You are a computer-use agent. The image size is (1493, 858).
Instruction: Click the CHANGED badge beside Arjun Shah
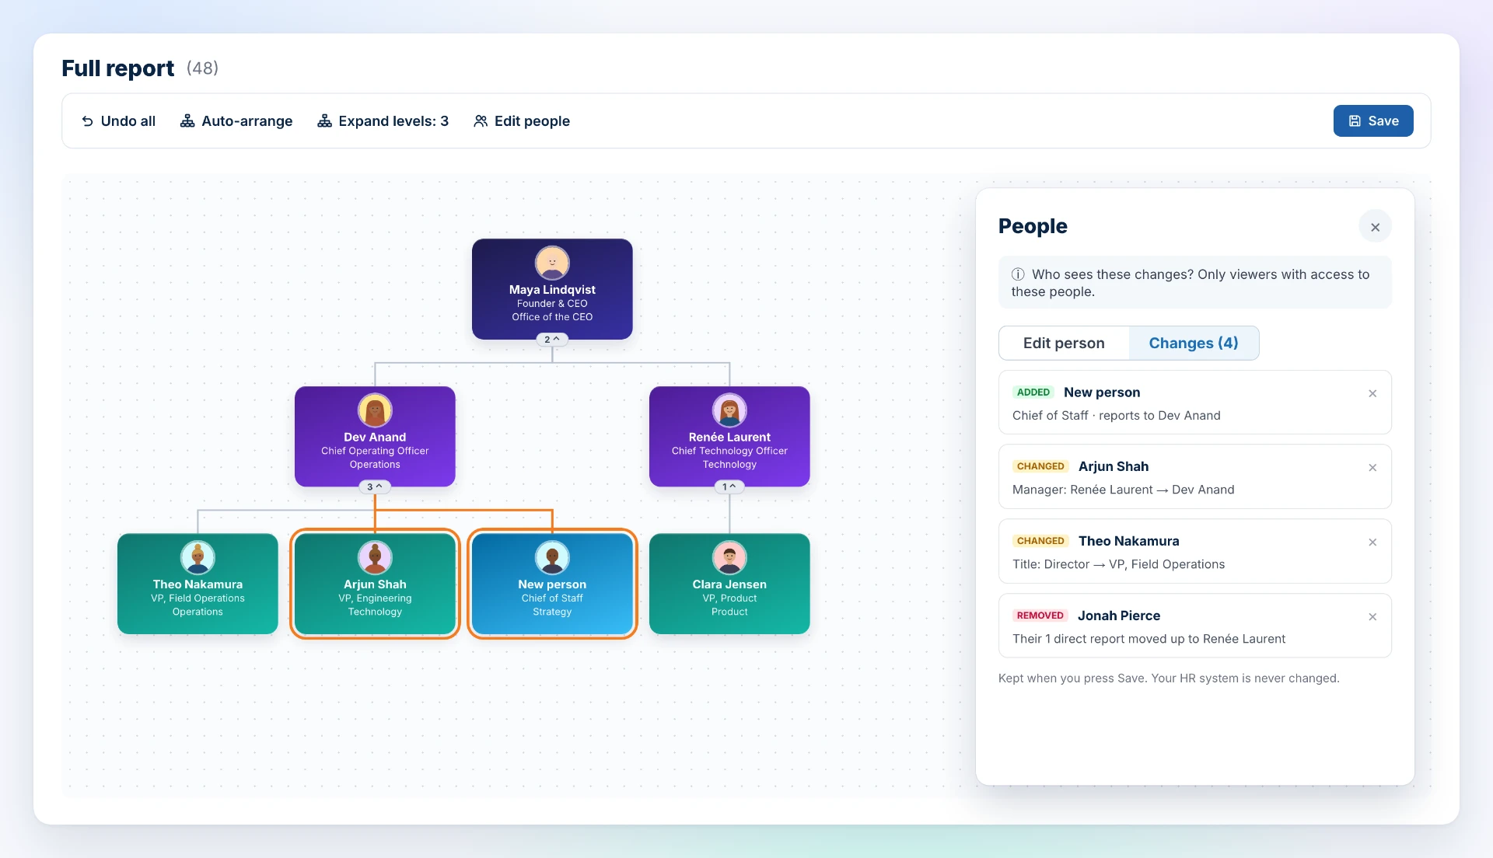(1040, 466)
